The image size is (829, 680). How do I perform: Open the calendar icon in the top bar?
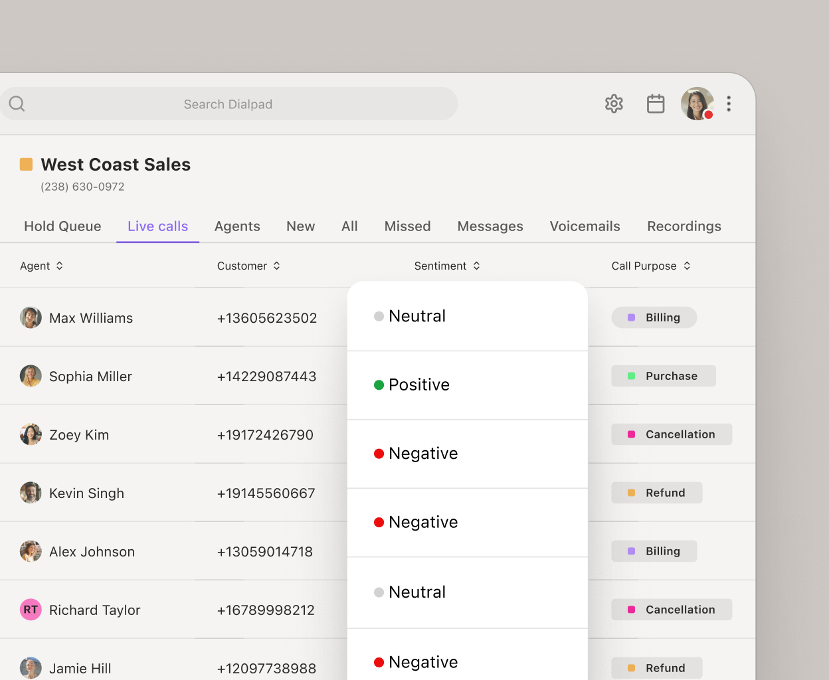pos(656,104)
